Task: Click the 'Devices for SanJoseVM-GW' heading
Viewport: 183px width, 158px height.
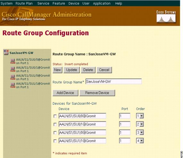Action: tap(75, 103)
